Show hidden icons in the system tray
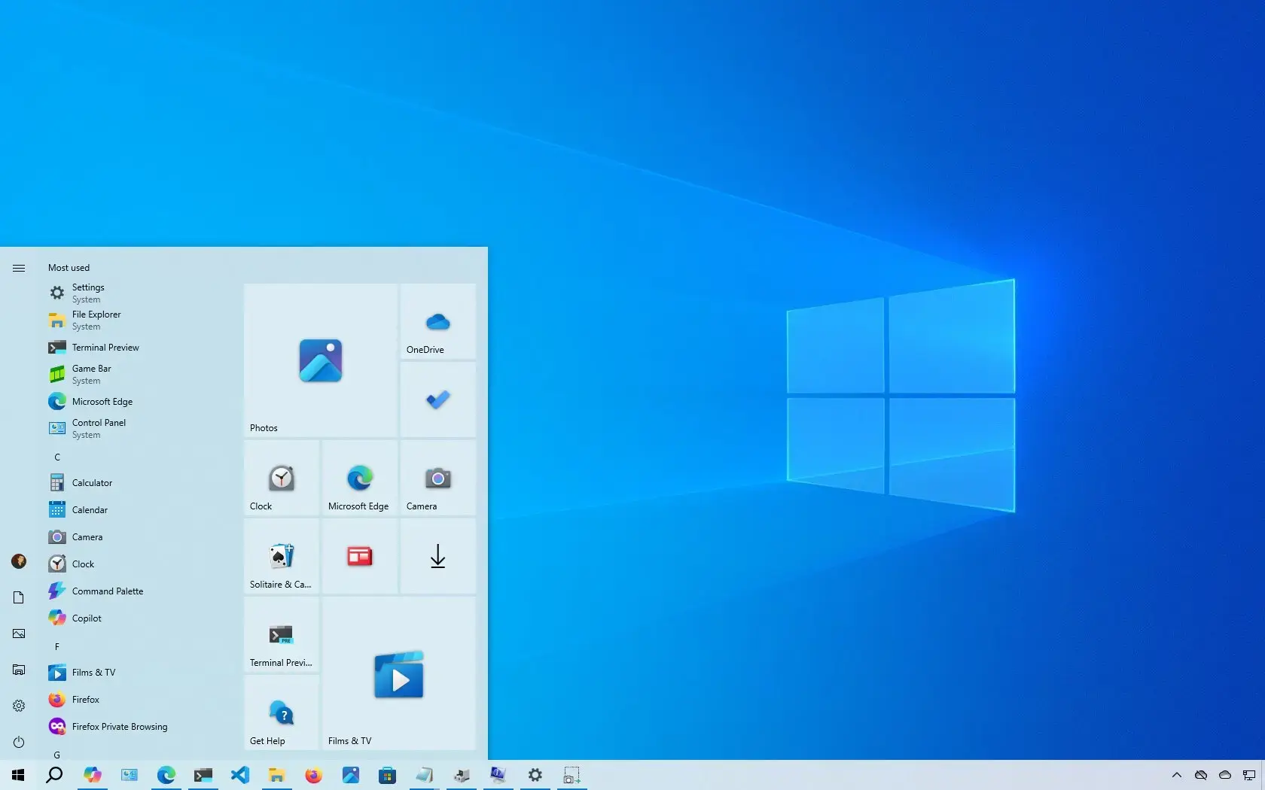The height and width of the screenshot is (790, 1265). (1176, 775)
